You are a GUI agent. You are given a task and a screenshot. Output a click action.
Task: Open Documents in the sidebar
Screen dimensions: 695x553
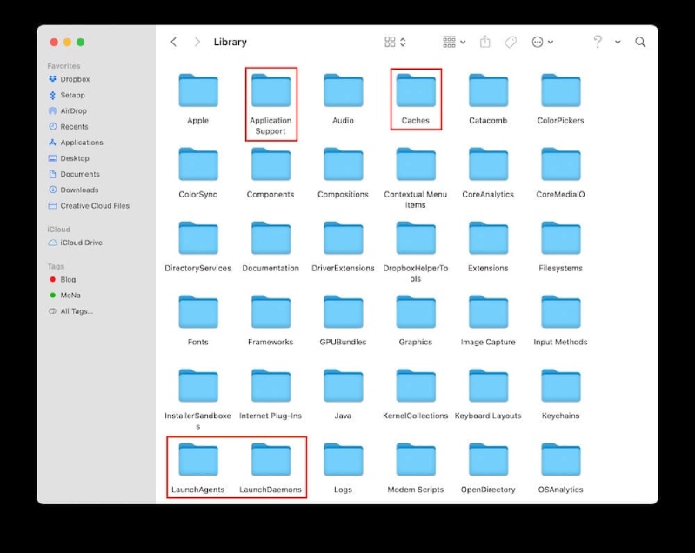pos(74,174)
